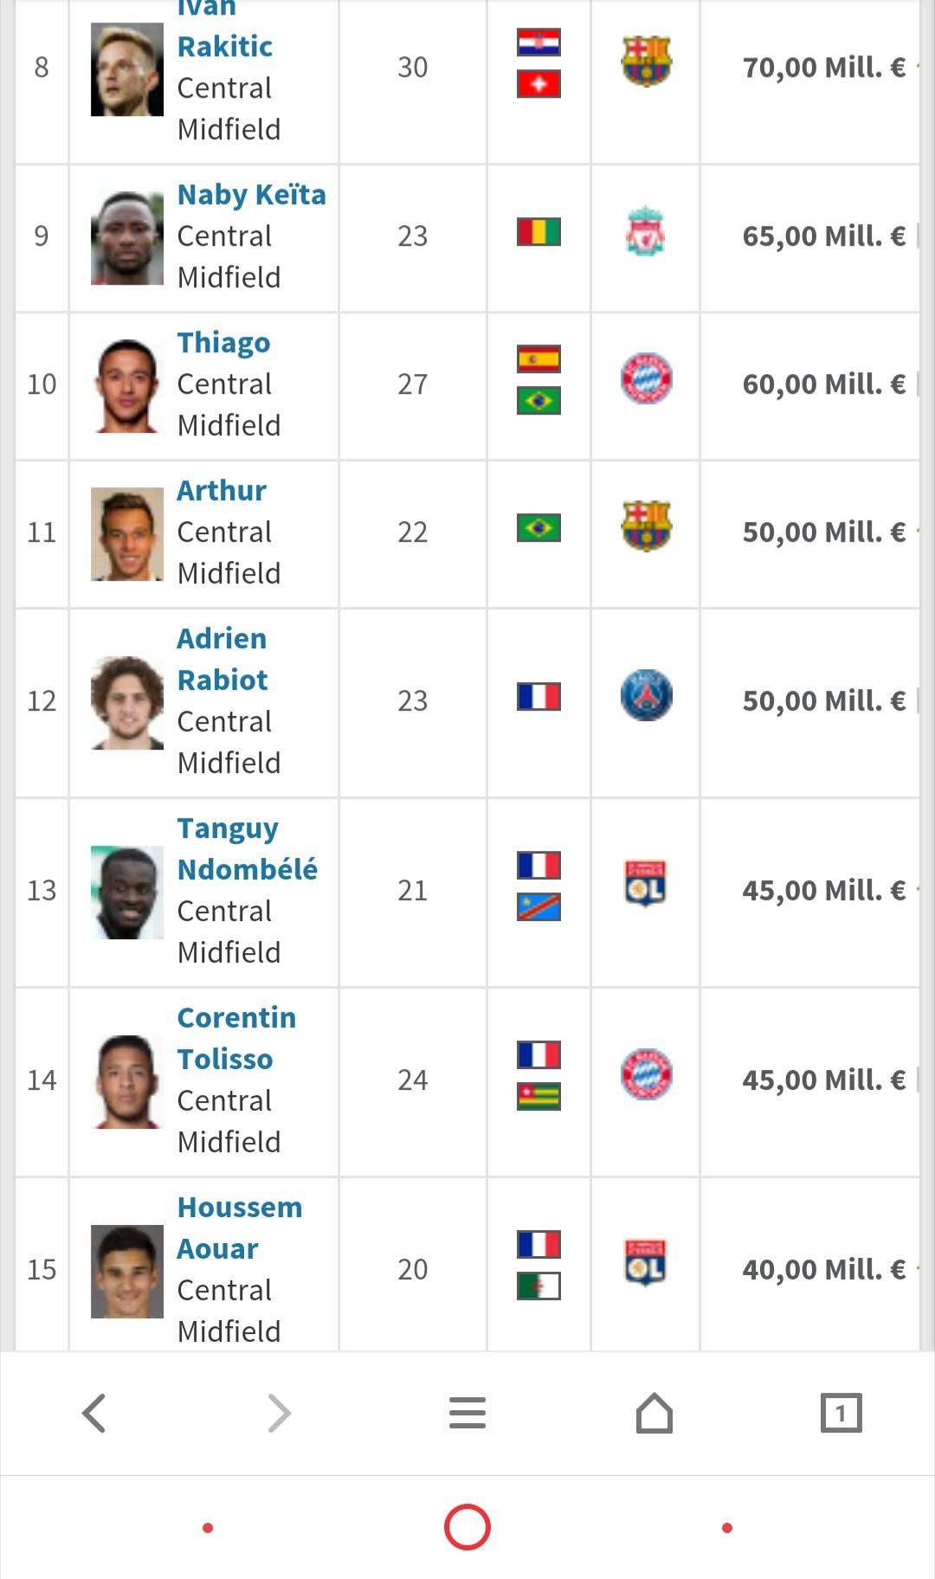Viewport: 935px width, 1579px height.
Task: Click Bayern Munich crest in Thiago's row
Action: pyautogui.click(x=647, y=378)
